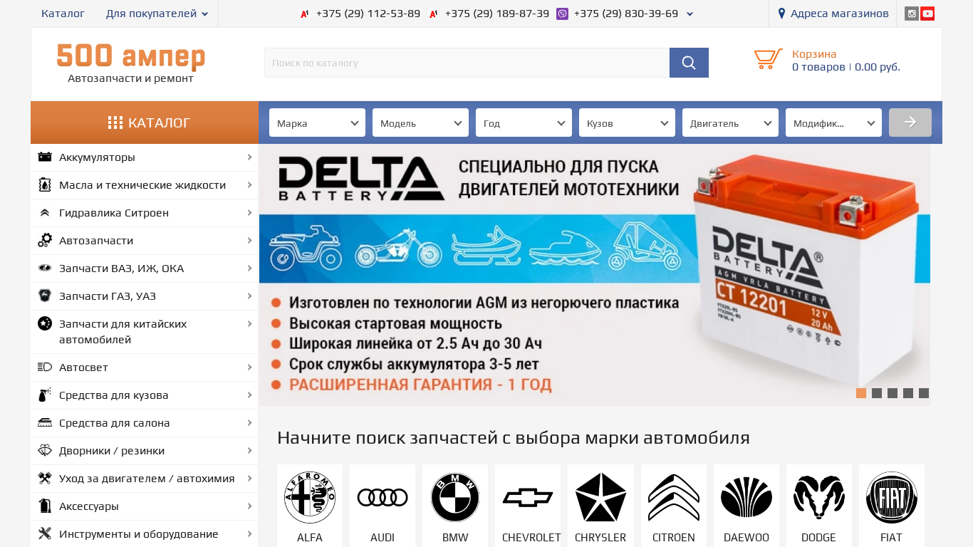Open the Год dropdown
973x547 pixels.
[524, 123]
